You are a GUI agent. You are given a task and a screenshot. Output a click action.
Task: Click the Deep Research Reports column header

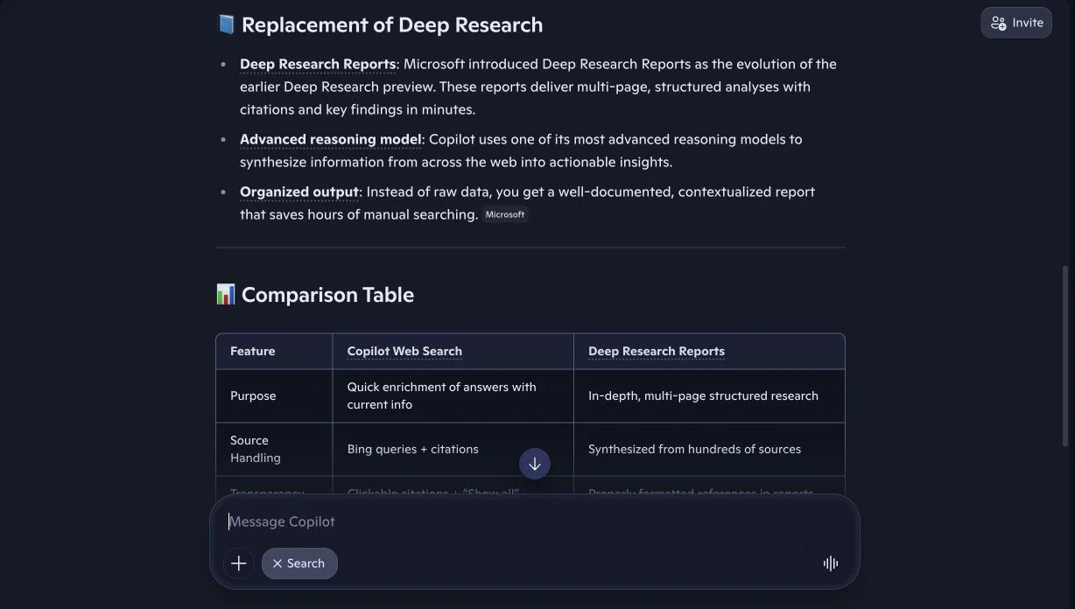(657, 351)
